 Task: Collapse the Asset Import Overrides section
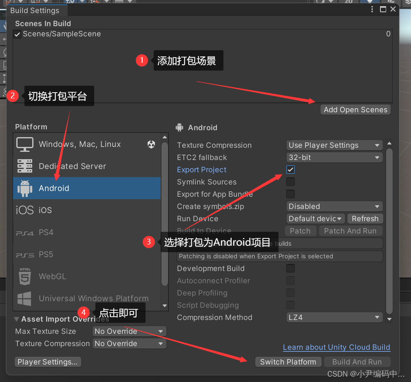click(16, 319)
